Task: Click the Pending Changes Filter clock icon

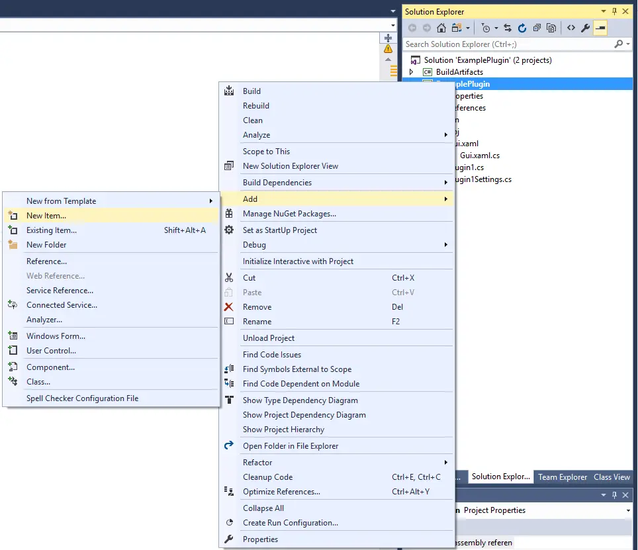Action: (x=485, y=28)
